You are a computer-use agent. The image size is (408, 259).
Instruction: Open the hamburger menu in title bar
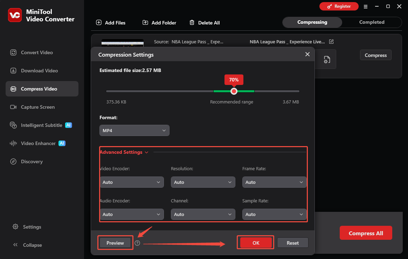366,7
